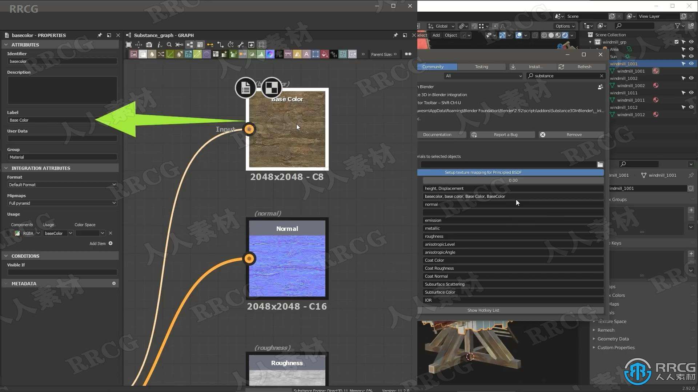Toggle the eye icon for the selected windmill_1001 object

click(691, 64)
